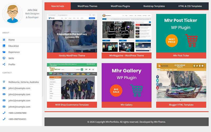211x132 pixels.
Task: Click the Mhr Gallery plugin thumbnail
Action: coord(127,82)
